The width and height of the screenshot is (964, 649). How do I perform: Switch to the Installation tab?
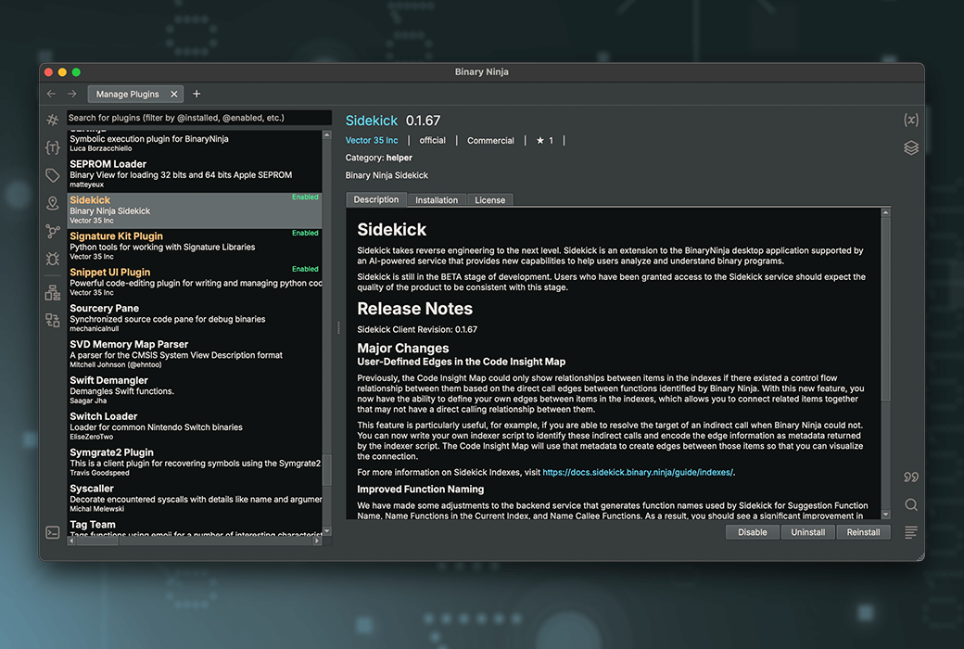[436, 200]
